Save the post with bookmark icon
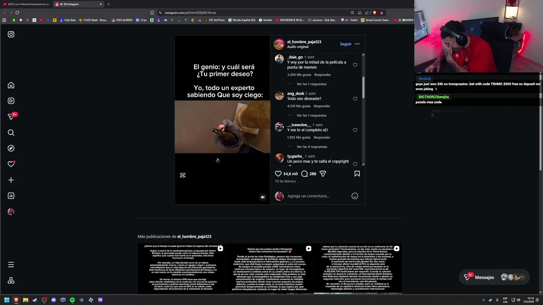 [x=357, y=174]
